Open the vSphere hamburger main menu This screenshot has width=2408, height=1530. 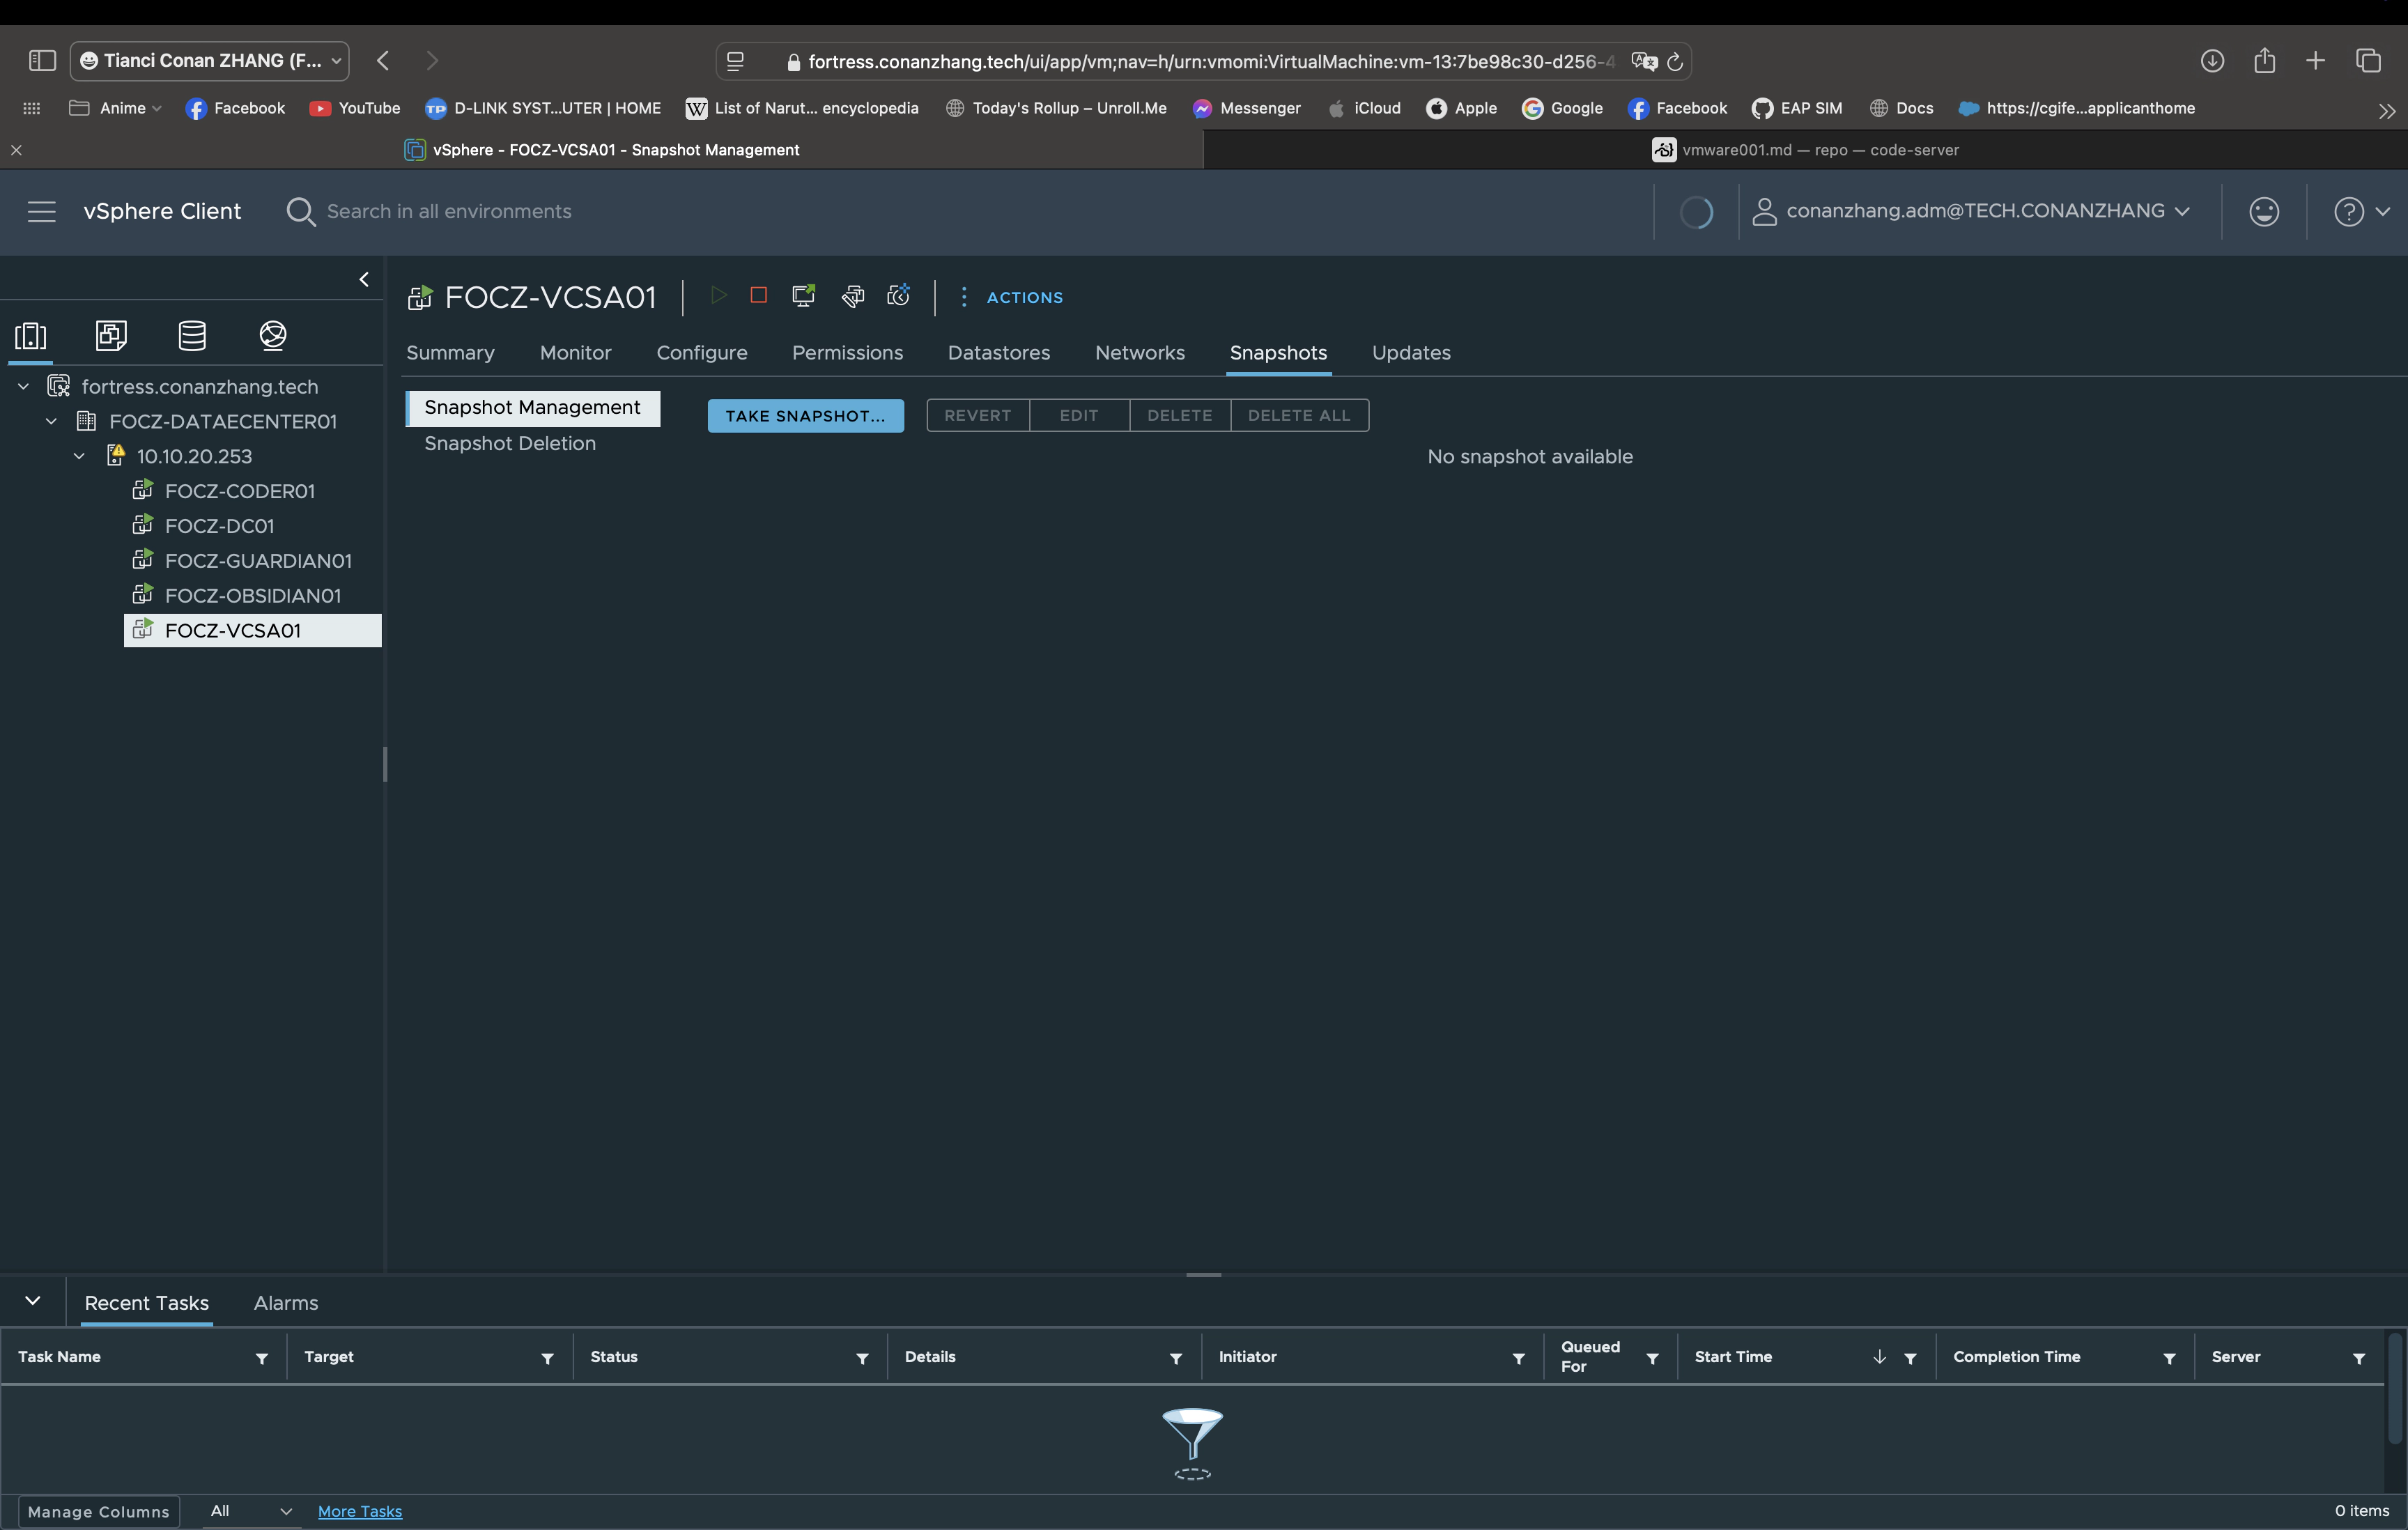(x=41, y=212)
